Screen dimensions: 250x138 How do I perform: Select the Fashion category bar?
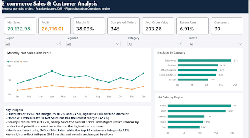[x=198, y=65]
